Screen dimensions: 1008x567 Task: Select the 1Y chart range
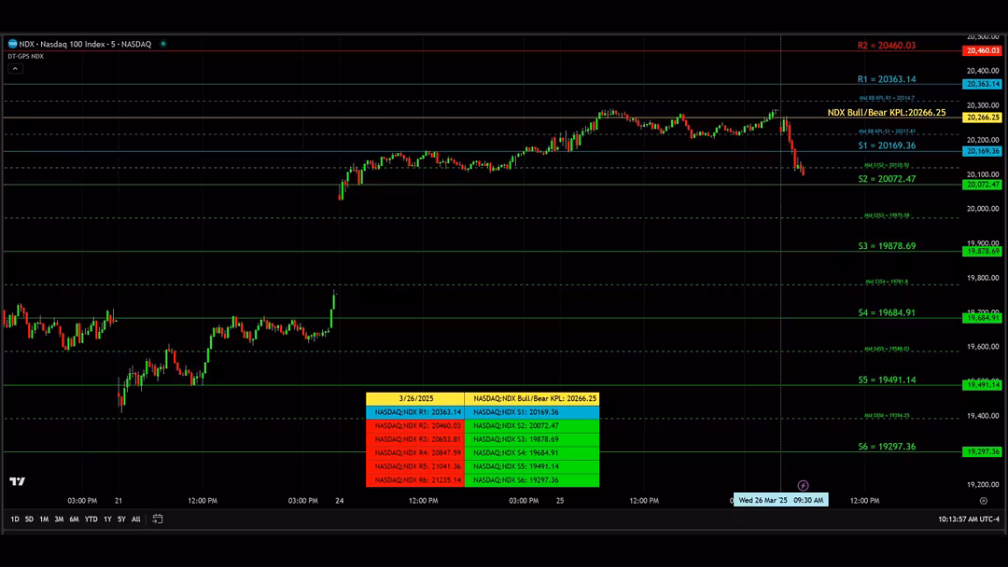click(107, 519)
